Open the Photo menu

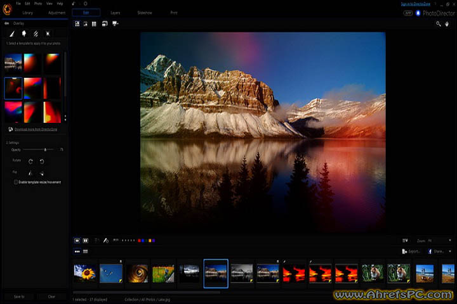click(38, 4)
